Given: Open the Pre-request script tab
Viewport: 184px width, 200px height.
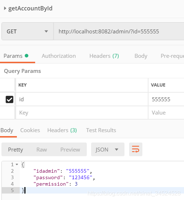Looking at the screenshot, I should pos(172,56).
